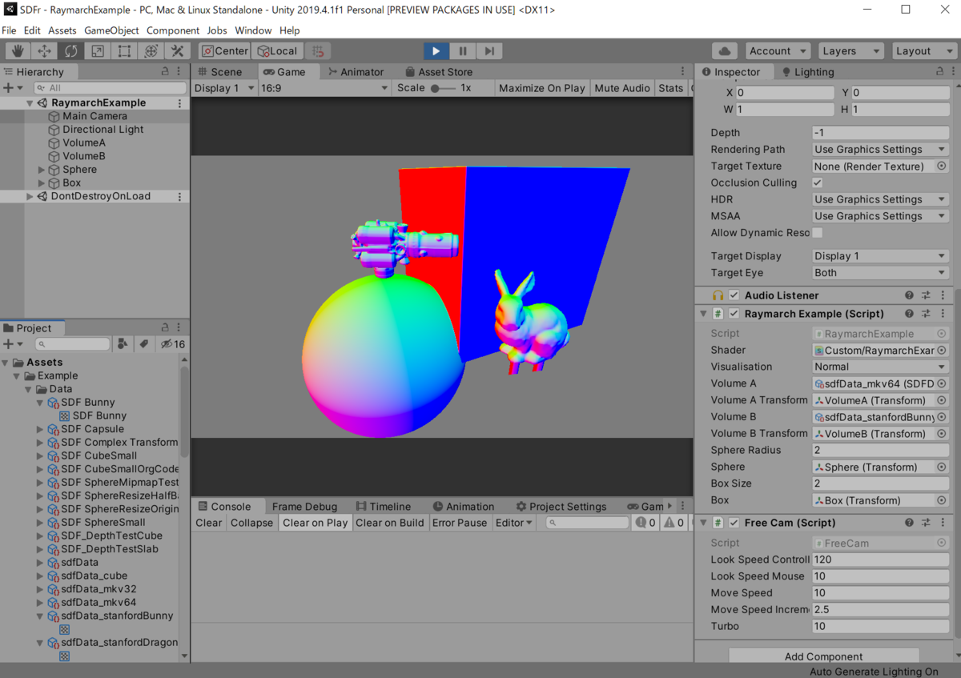Select the Rect Transform tool

124,50
